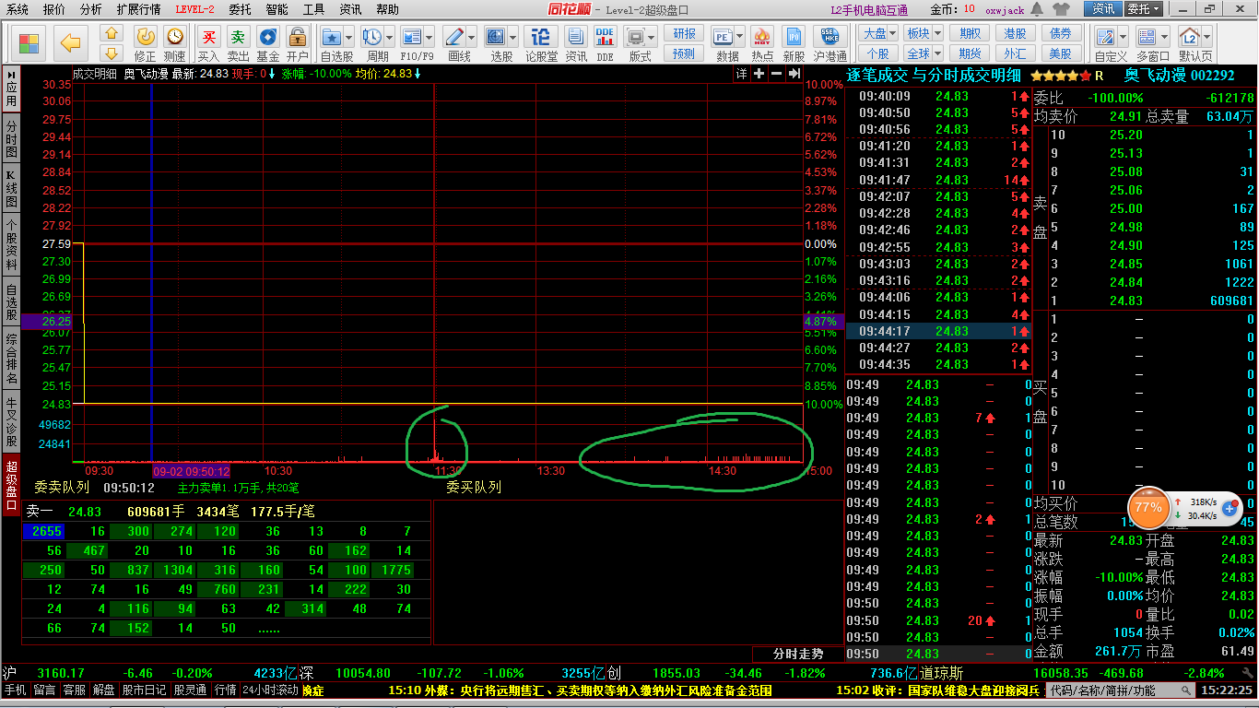Click the F10/F9 info icon
Screen dimensions: 1259x708
[412, 37]
